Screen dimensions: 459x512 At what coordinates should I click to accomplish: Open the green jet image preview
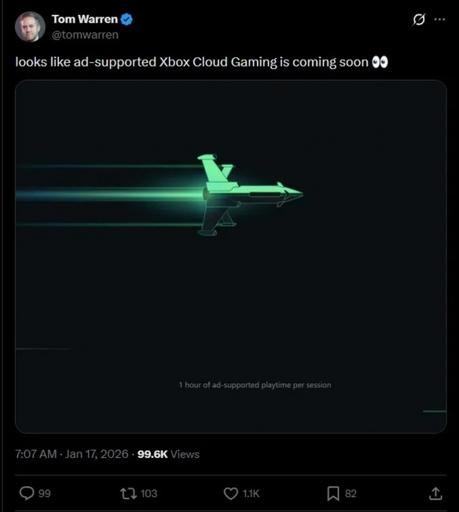231,257
